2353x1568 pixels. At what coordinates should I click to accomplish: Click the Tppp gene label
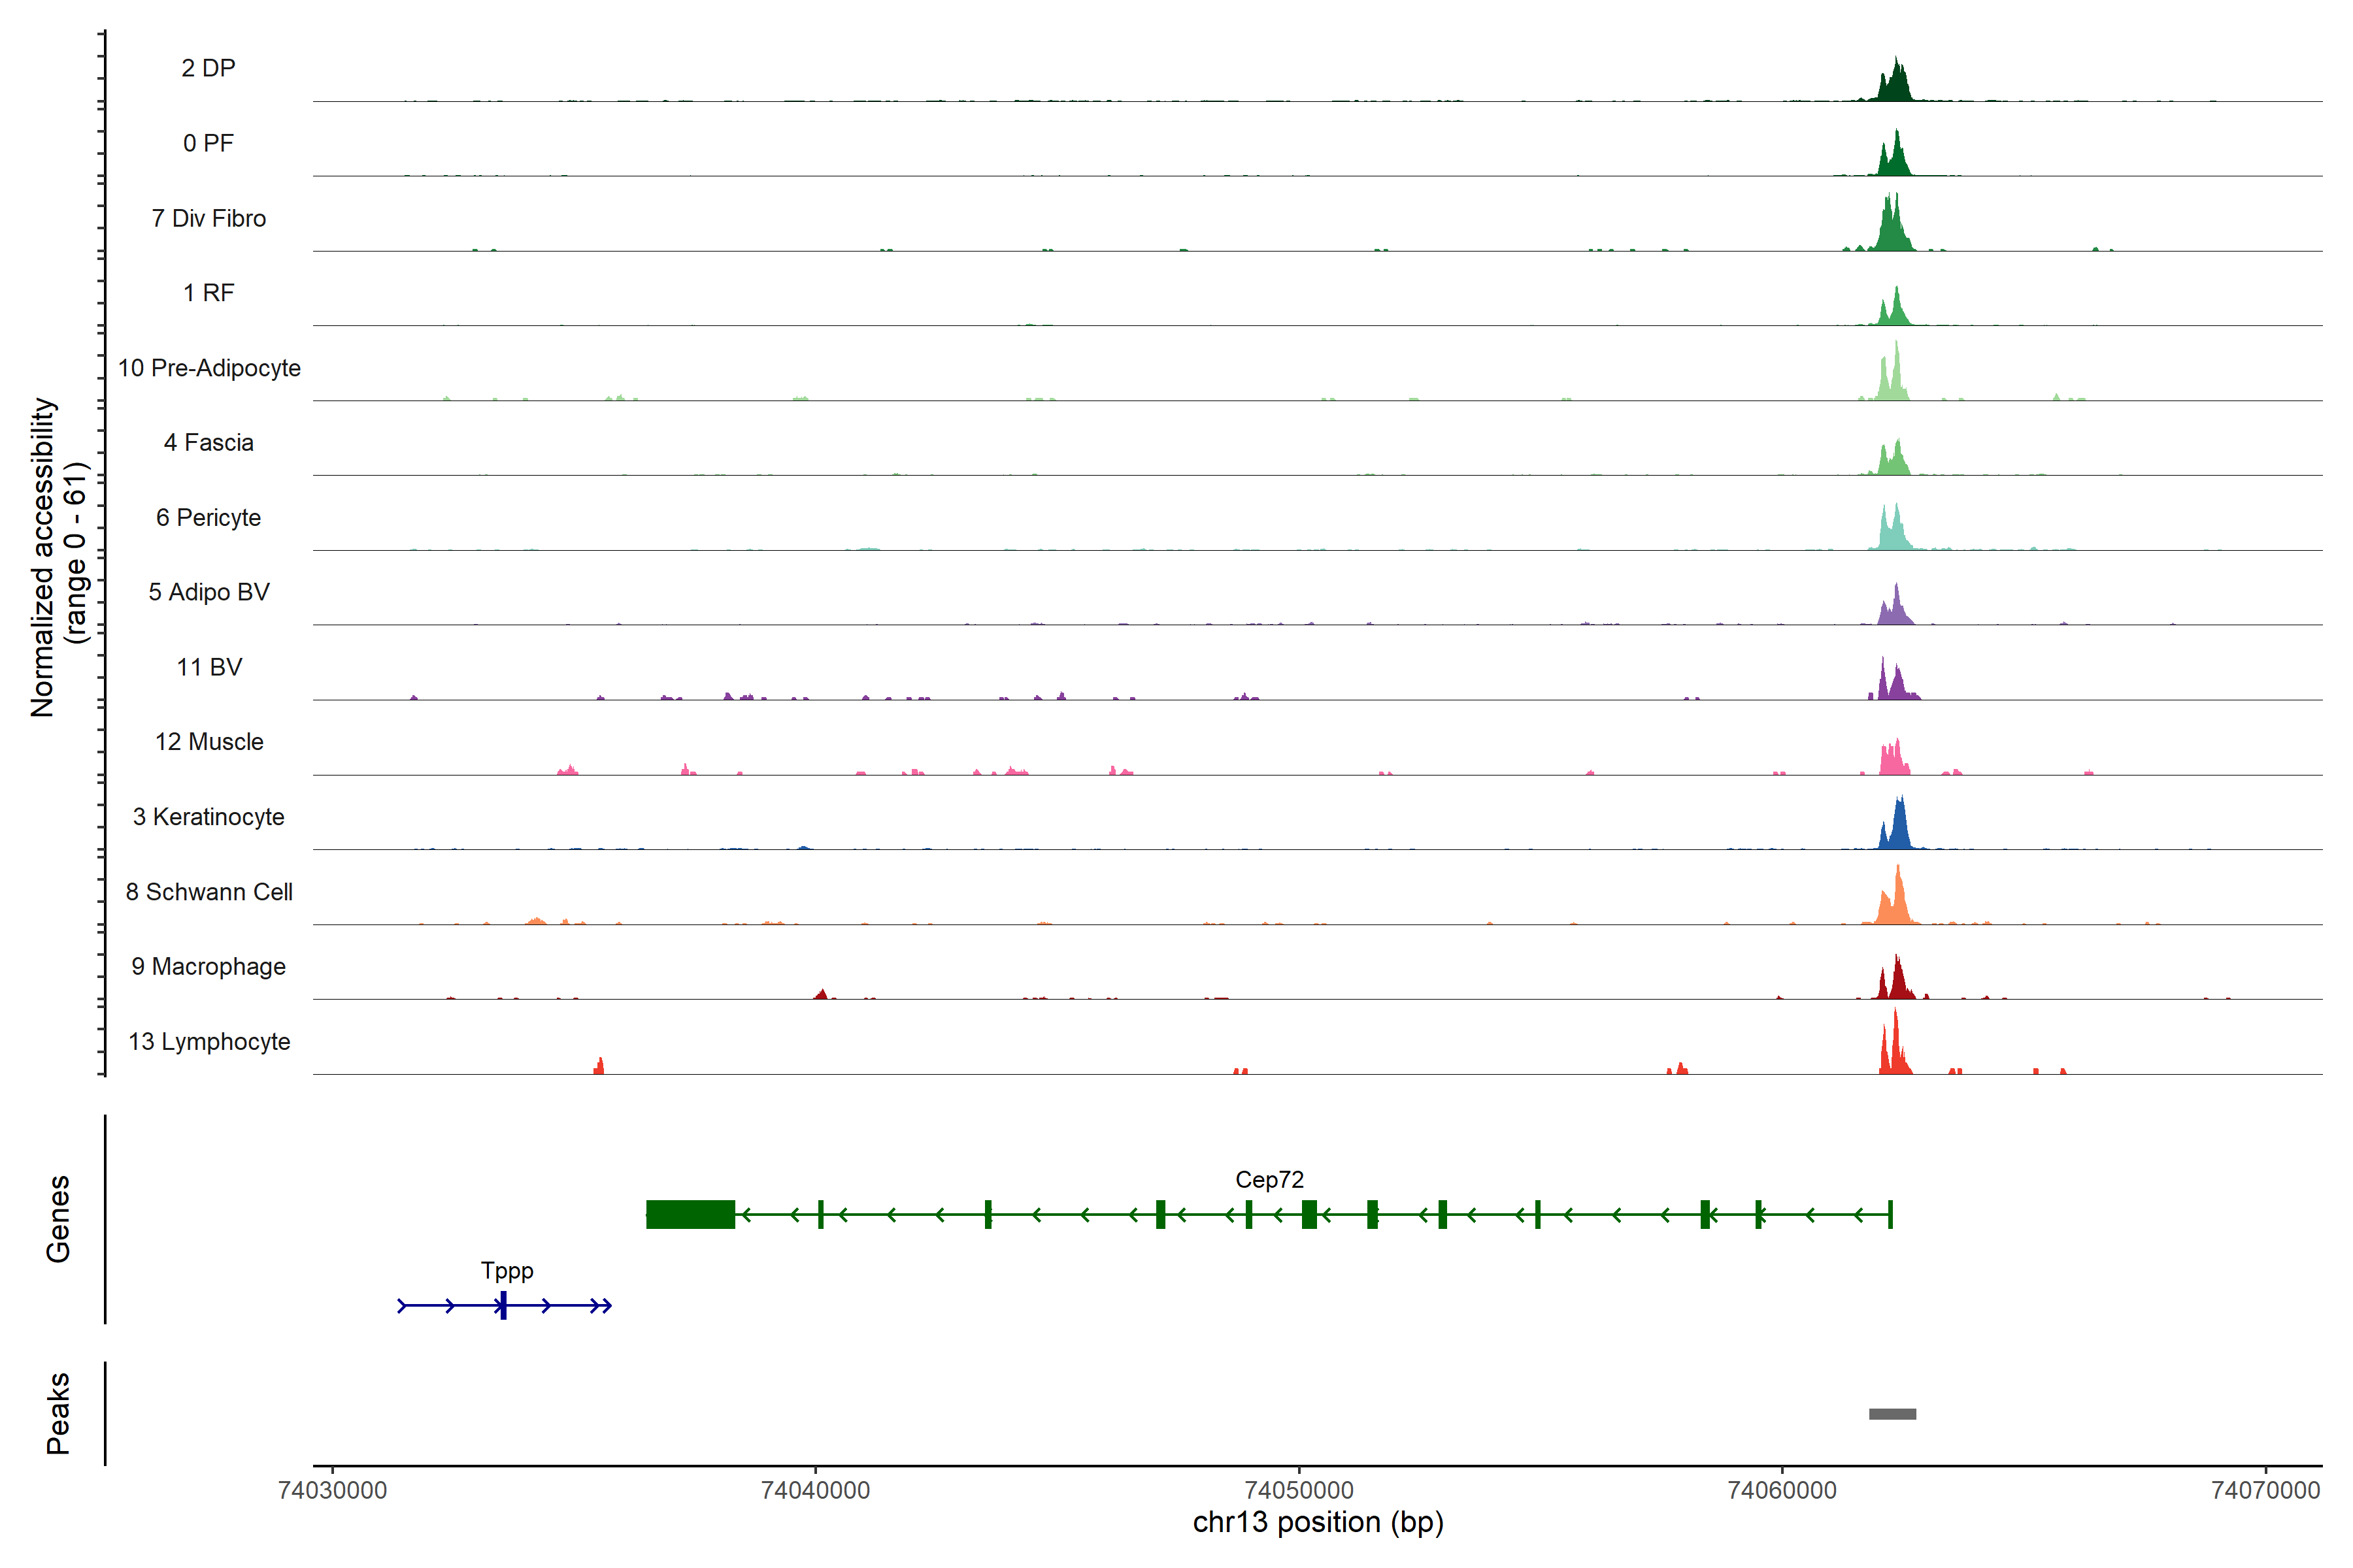(506, 1271)
